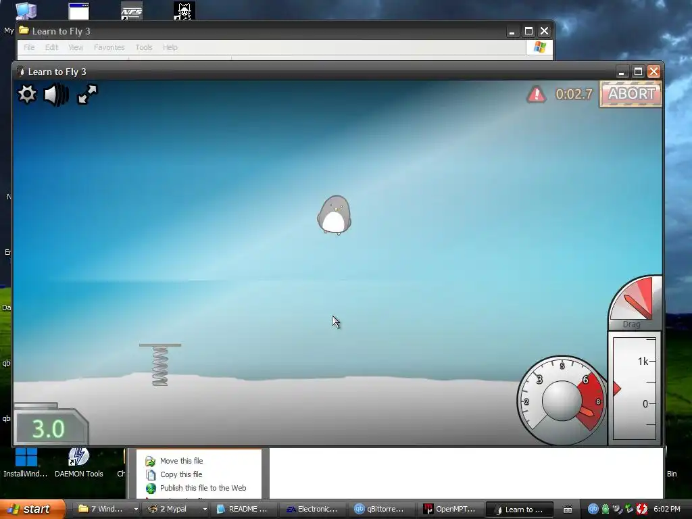Screen dimensions: 692x519
Task: Open Help menu in the folder window
Action: click(x=170, y=47)
